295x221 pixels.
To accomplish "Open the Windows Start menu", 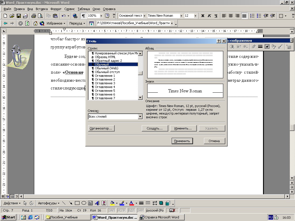I will pos(9,217).
